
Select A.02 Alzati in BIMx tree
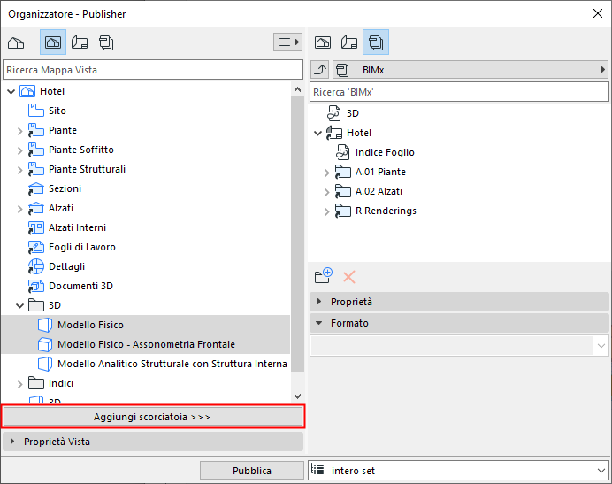click(x=379, y=191)
